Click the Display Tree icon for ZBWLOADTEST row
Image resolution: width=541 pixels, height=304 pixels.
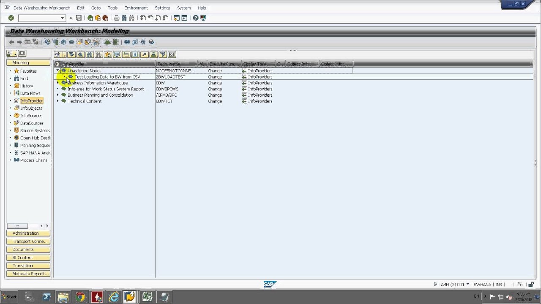pos(244,77)
